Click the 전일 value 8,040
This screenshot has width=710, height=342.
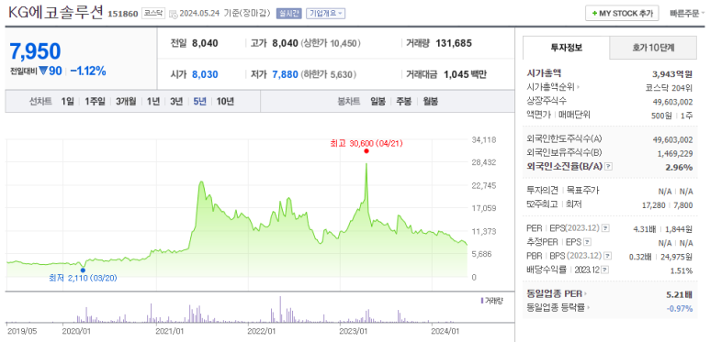tap(205, 43)
